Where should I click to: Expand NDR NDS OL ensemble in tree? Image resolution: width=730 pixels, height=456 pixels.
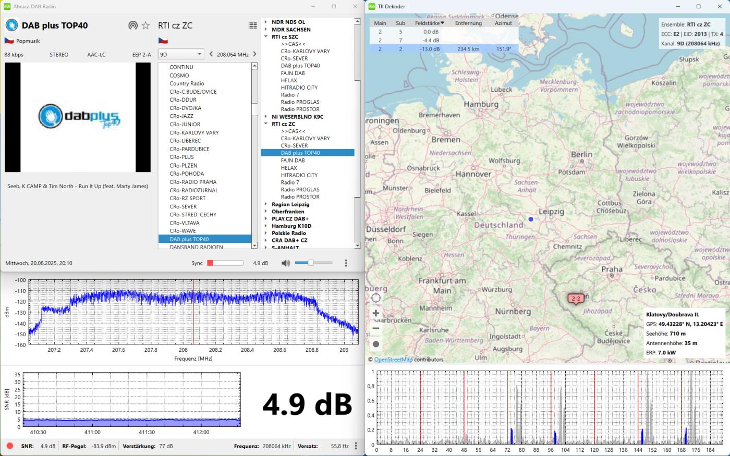(265, 22)
